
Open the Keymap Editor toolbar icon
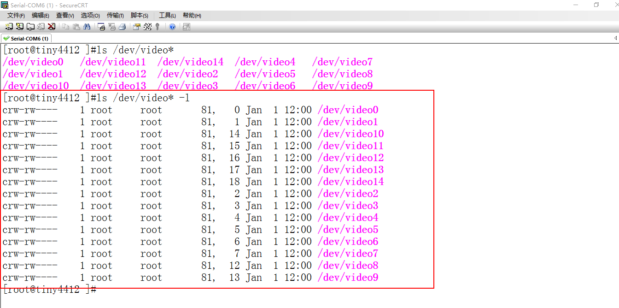[x=147, y=27]
